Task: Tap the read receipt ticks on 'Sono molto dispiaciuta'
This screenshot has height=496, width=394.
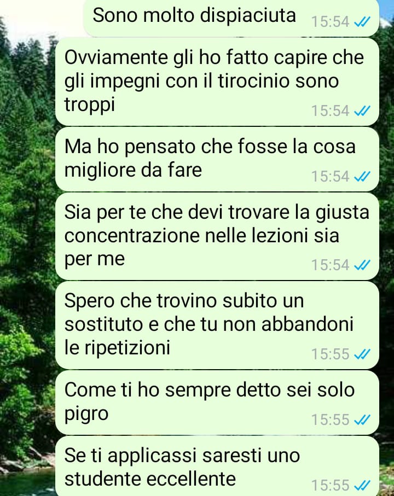Action: pos(362,22)
